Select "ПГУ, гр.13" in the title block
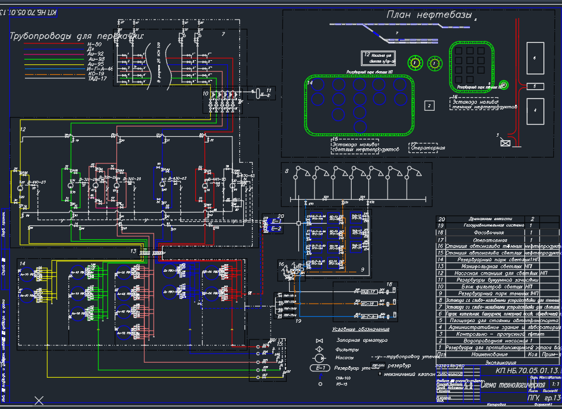562x409 pixels. (545, 398)
